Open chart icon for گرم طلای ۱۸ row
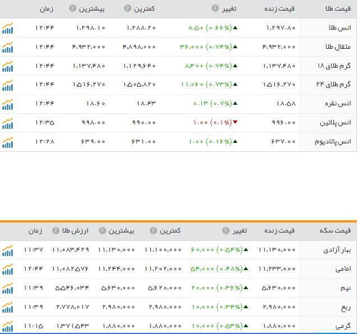Screen dimensions: 357x334 7,66
